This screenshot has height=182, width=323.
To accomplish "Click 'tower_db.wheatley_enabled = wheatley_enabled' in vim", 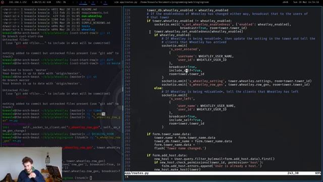I will pos(187,10).
